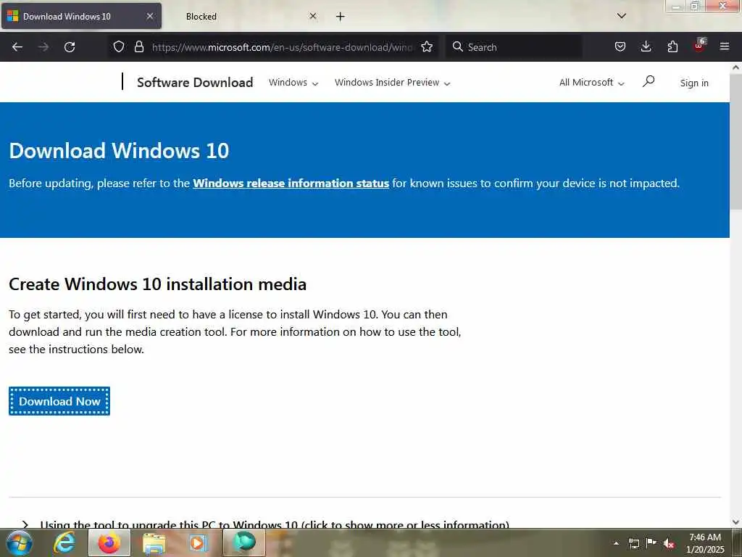Show hidden system tray icons

616,543
